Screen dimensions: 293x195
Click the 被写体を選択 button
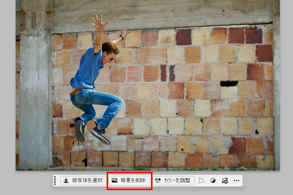tap(83, 180)
